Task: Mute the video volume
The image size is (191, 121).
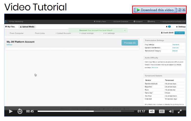Action: click(171, 111)
